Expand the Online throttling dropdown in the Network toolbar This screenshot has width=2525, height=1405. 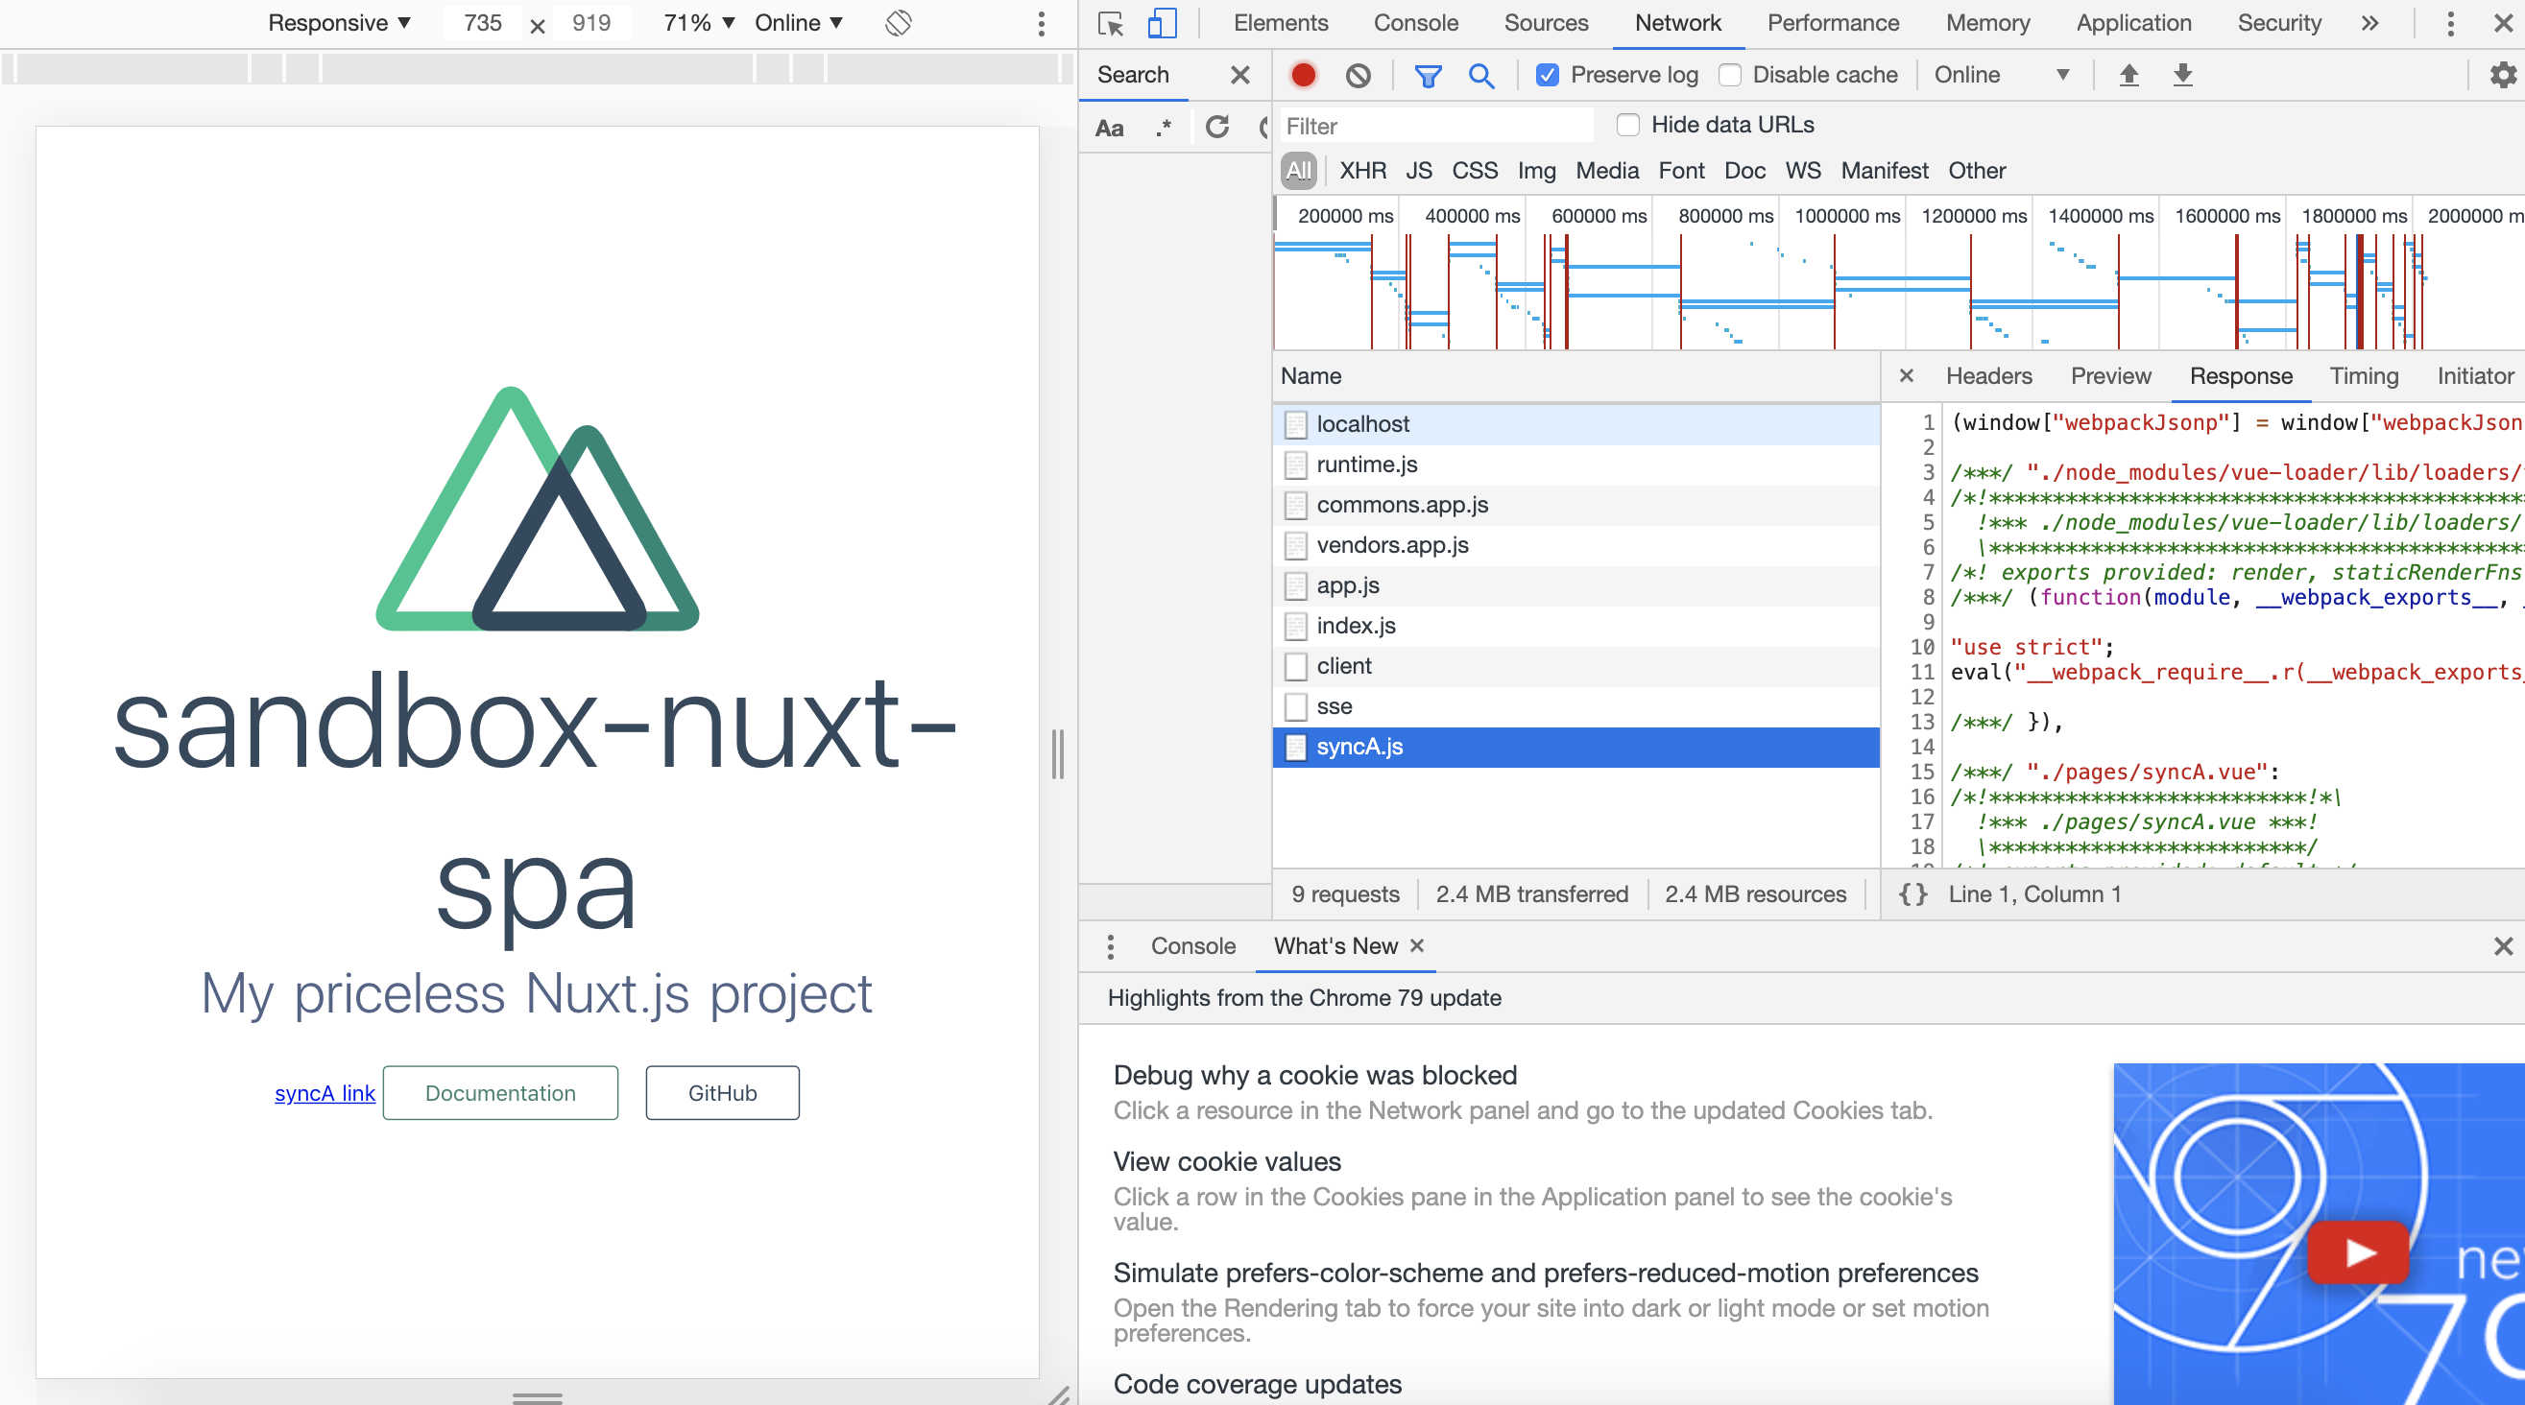click(x=2000, y=75)
